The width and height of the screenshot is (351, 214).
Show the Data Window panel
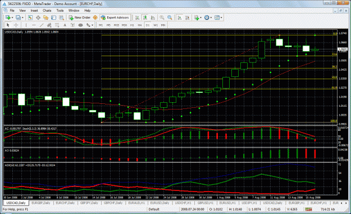tap(38, 17)
